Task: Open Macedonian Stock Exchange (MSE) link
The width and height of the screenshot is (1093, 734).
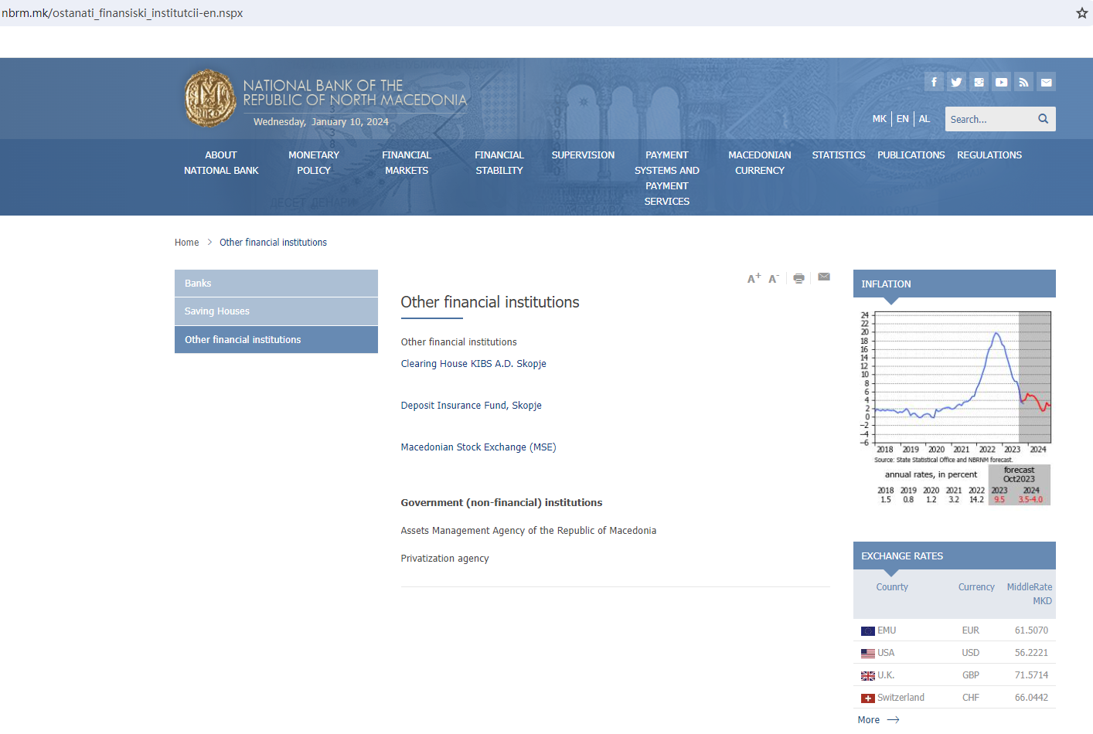Action: point(478,447)
